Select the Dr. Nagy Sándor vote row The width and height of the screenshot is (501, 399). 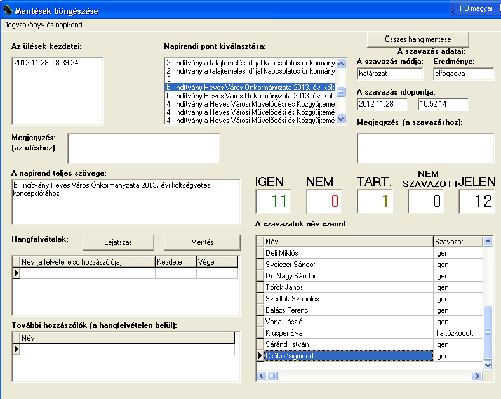[x=370, y=276]
